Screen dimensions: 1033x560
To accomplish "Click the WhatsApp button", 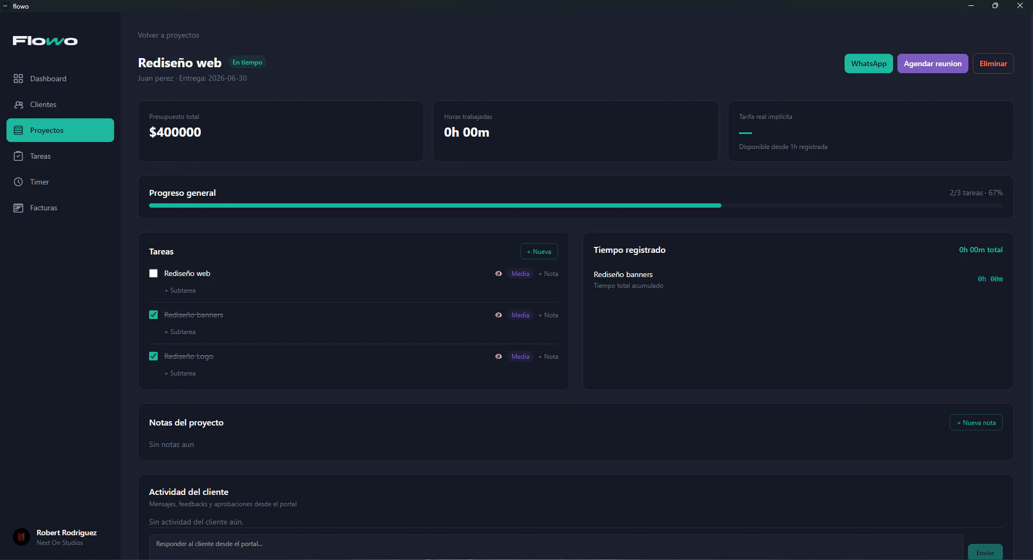I will tap(868, 63).
